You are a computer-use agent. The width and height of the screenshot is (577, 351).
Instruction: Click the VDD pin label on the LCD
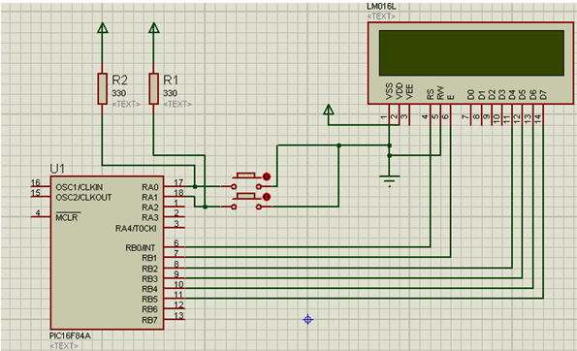tap(400, 91)
